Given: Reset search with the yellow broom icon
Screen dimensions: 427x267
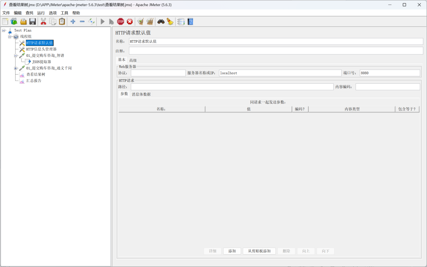Looking at the screenshot, I should click(170, 22).
